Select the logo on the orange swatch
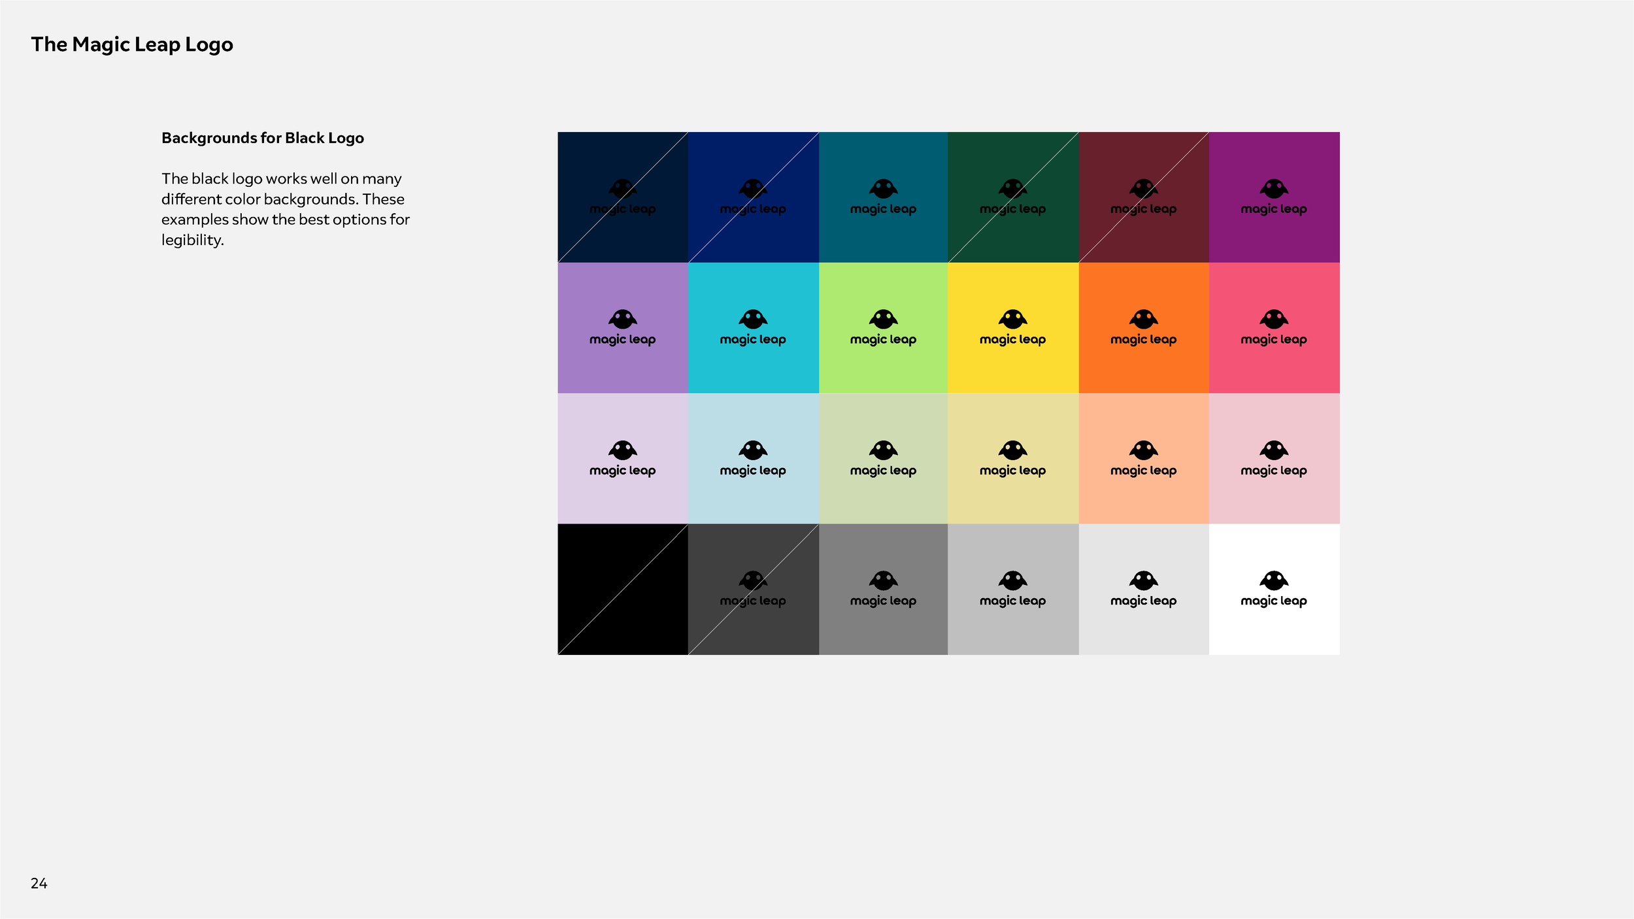1634x919 pixels. (x=1144, y=327)
